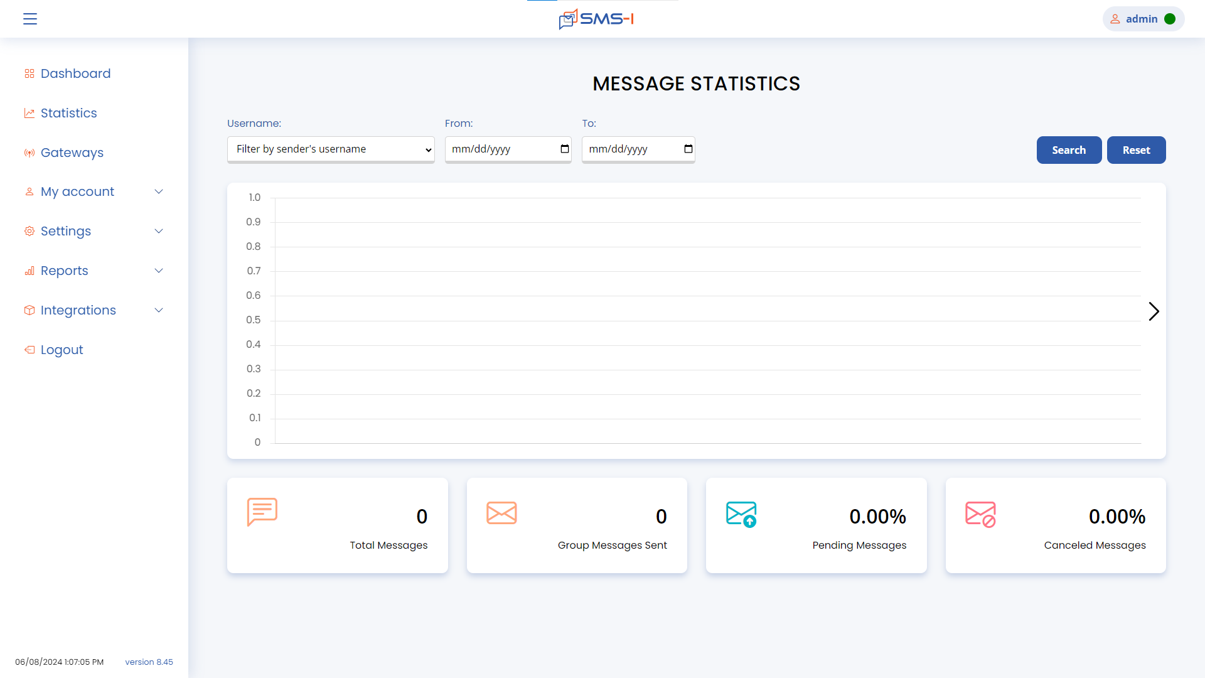Click the Total Messages count 0

(x=422, y=517)
